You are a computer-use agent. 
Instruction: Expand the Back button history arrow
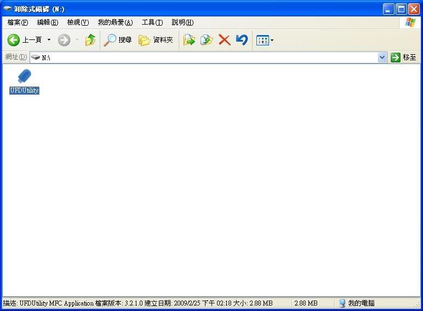tap(49, 40)
